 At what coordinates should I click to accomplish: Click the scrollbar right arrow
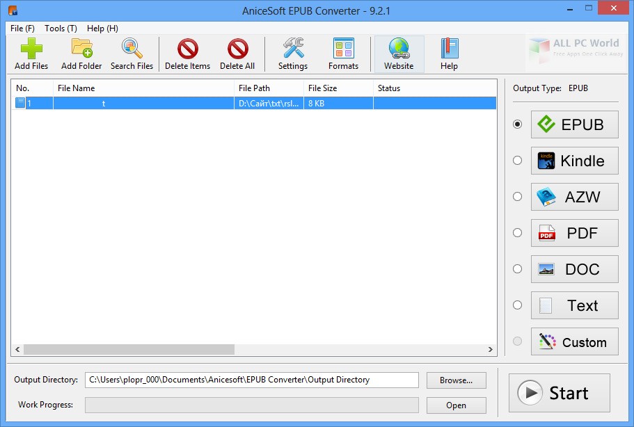491,349
